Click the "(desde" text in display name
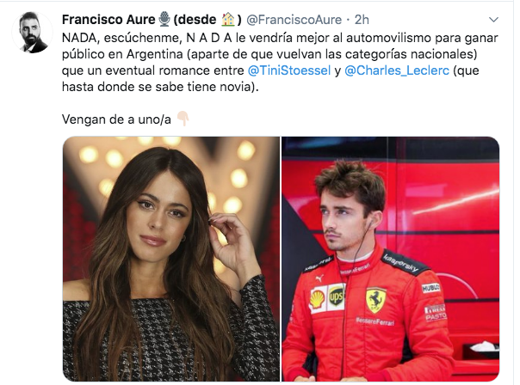 (x=195, y=20)
